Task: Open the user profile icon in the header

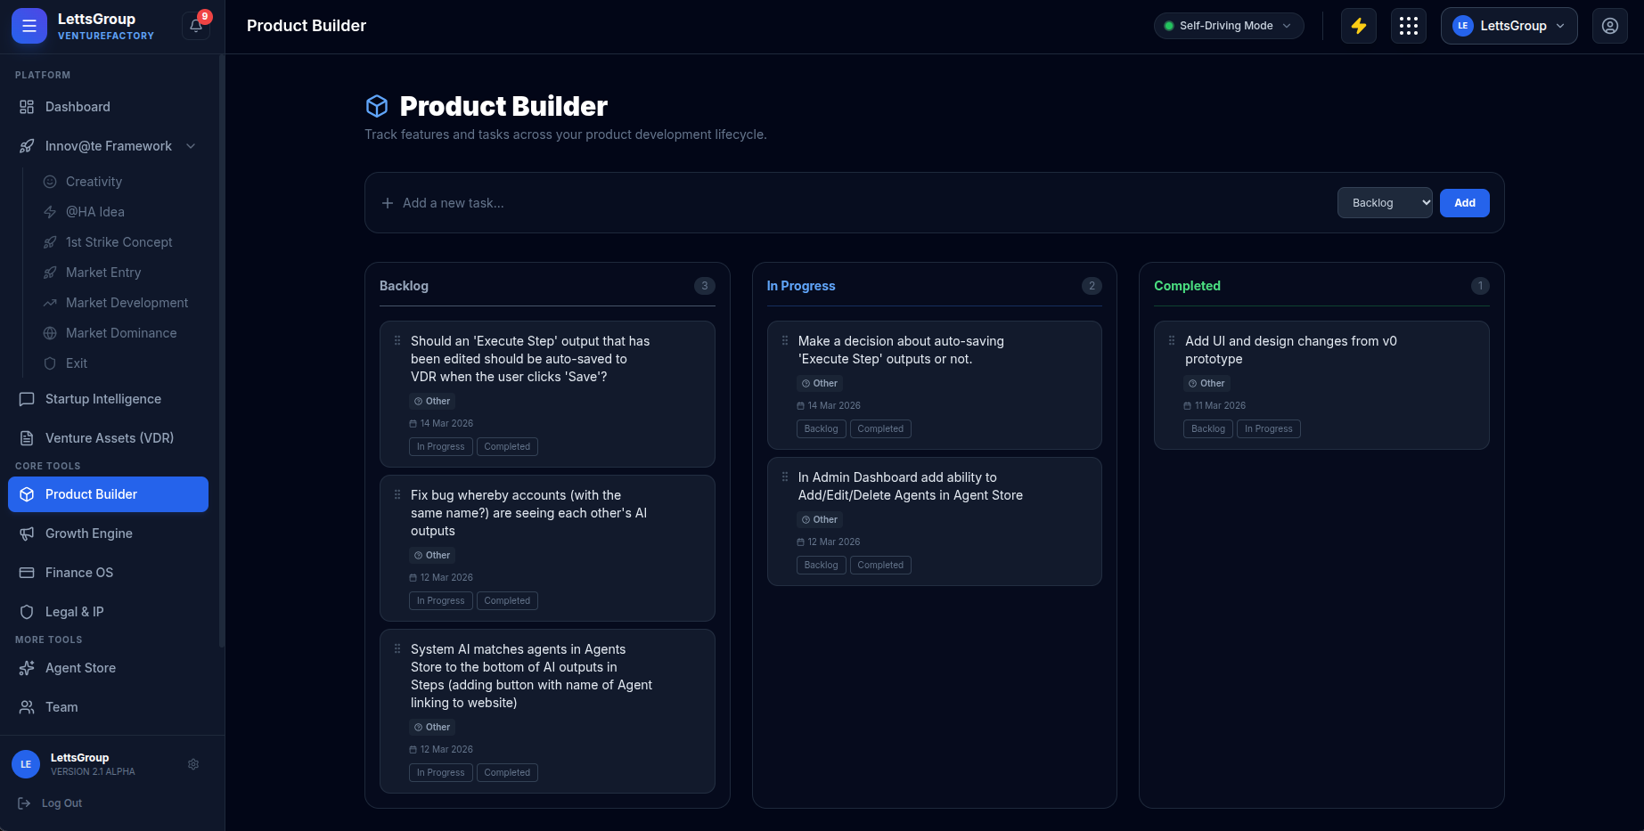Action: coord(1609,26)
